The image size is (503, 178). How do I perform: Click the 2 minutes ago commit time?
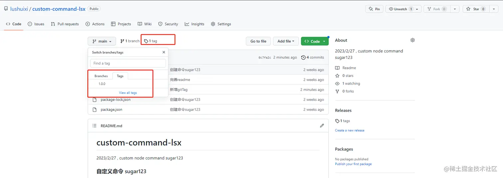pyautogui.click(x=285, y=58)
